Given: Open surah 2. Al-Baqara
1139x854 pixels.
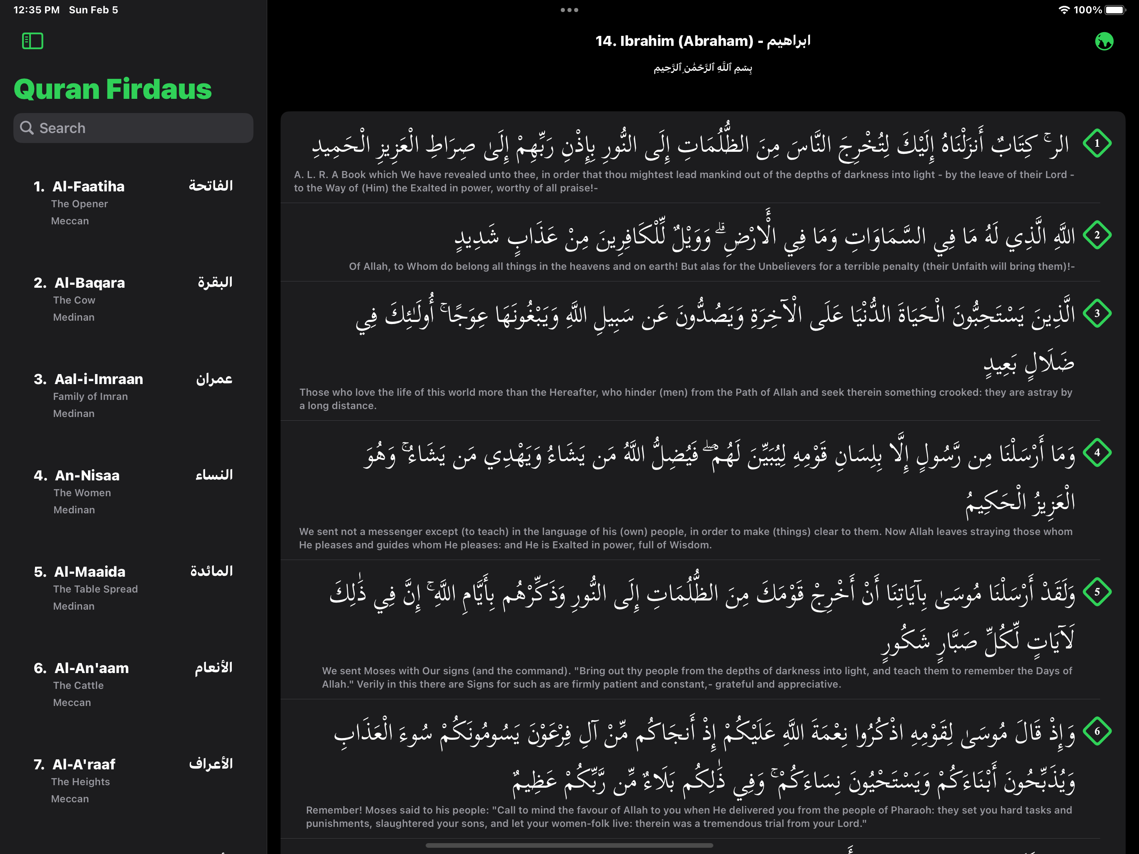Looking at the screenshot, I should coord(133,299).
